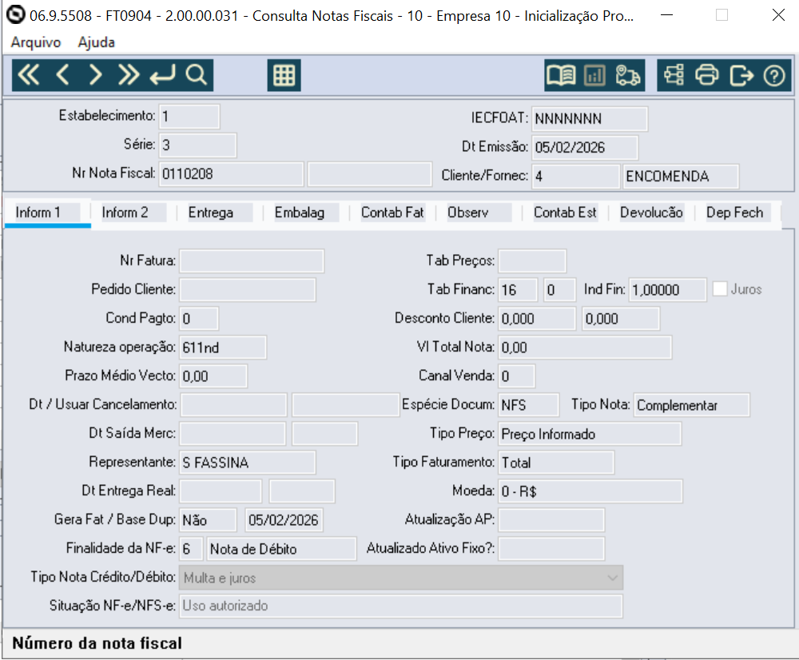
Task: Open the Contab Est tab
Action: pyautogui.click(x=565, y=213)
